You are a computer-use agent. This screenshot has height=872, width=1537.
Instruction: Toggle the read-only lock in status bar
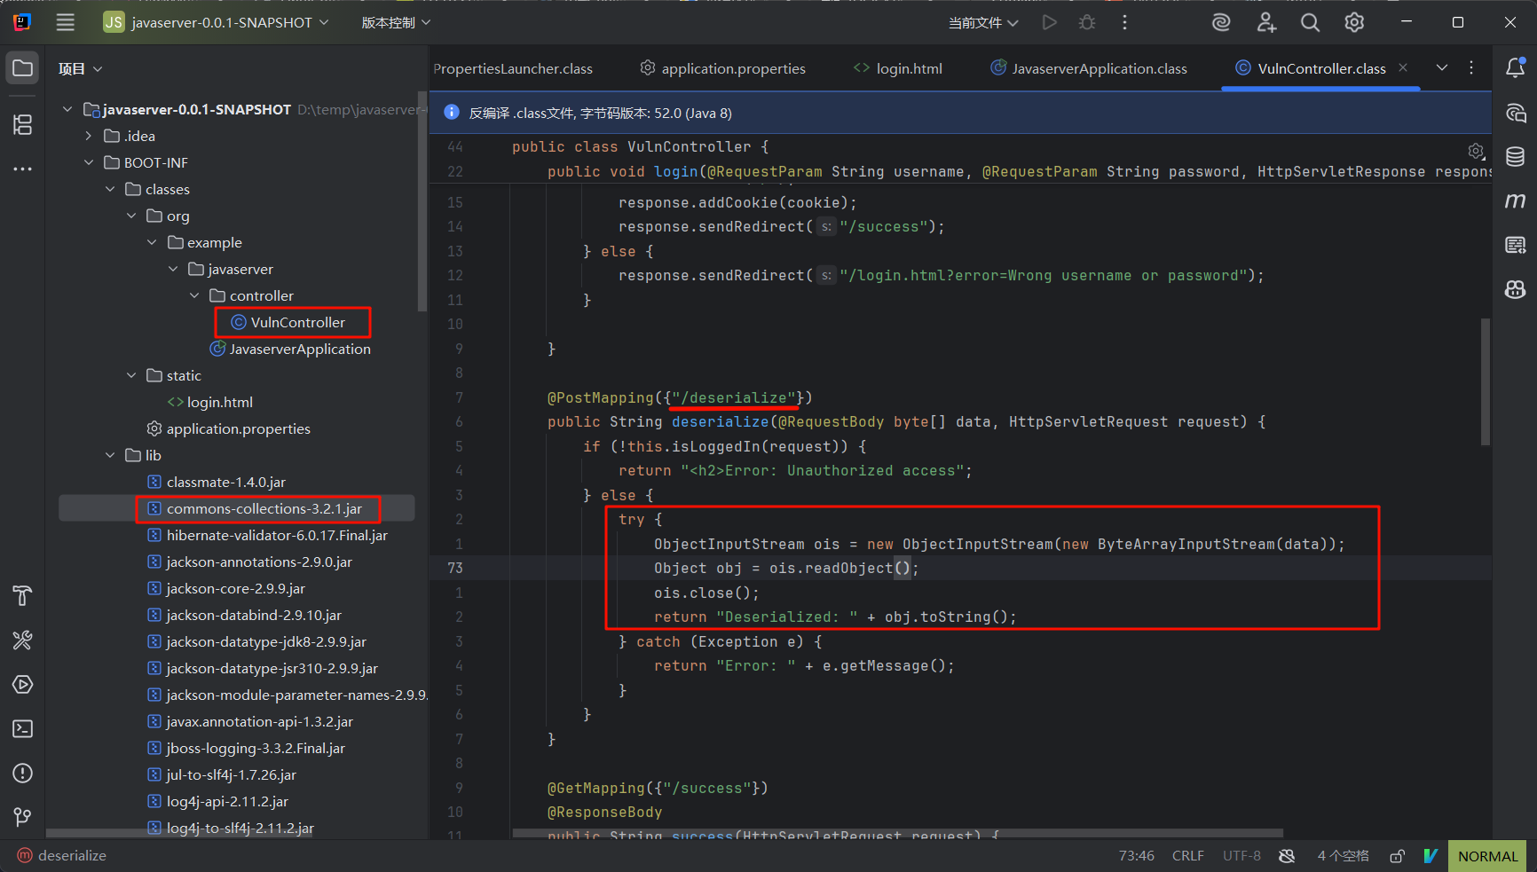point(1397,856)
